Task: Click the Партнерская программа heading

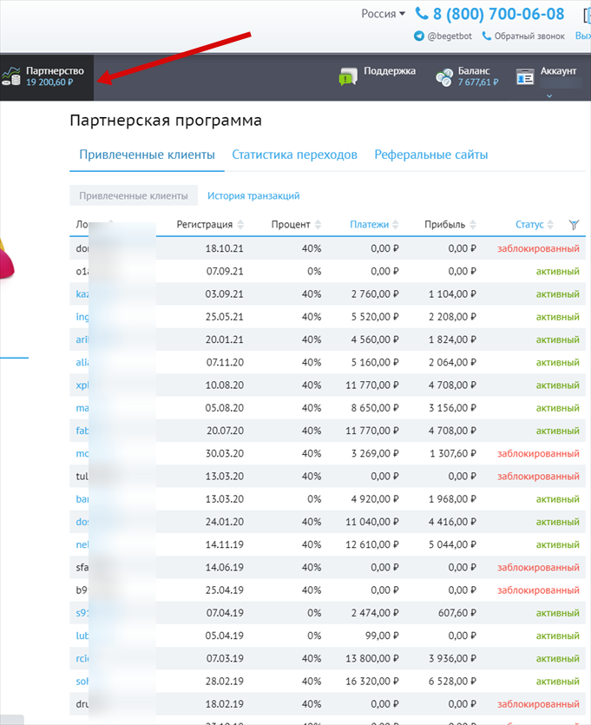Action: [166, 120]
